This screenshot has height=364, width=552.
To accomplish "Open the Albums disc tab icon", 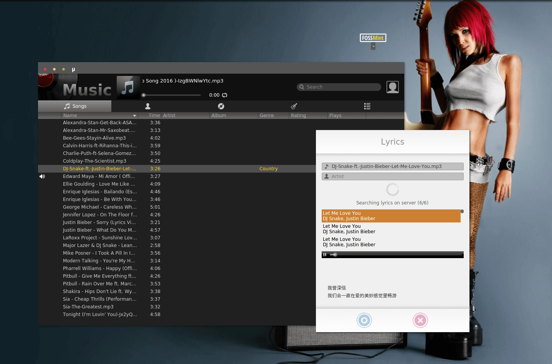I will [221, 106].
